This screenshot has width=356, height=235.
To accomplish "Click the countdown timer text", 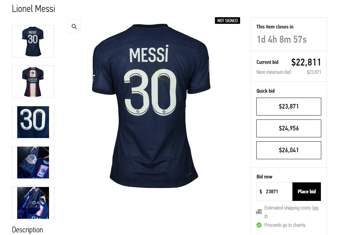I will 282,39.
